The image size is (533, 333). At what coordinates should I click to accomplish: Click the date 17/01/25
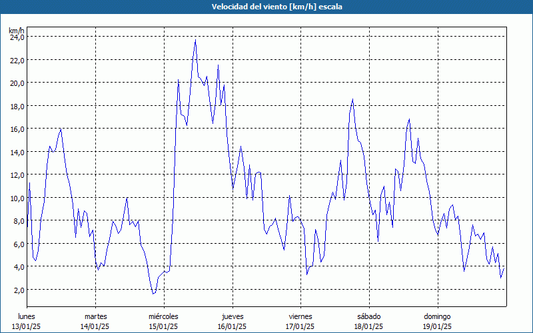point(300,326)
